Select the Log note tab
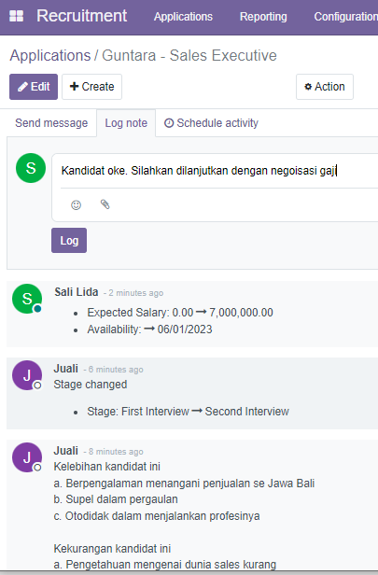This screenshot has width=378, height=575. point(126,123)
